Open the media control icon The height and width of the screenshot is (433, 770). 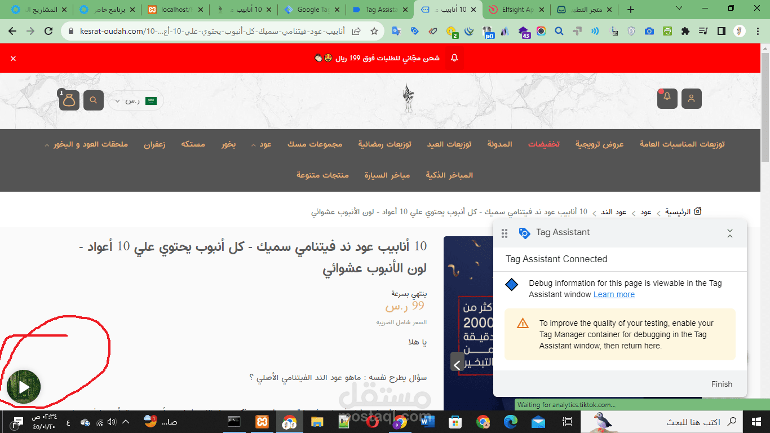(x=703, y=32)
